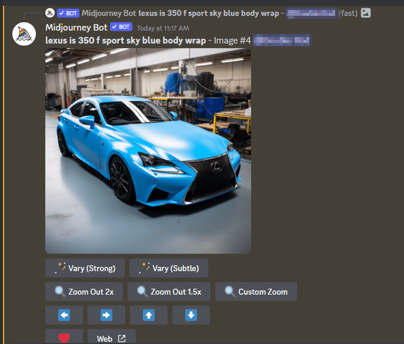Screen dimensions: 404x344
Task: Click the pan left arrow button
Action: pos(64,315)
